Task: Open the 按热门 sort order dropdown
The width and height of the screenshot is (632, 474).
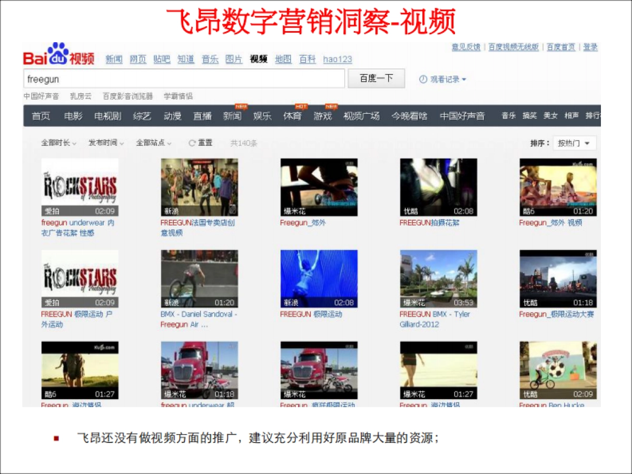Action: pos(574,143)
